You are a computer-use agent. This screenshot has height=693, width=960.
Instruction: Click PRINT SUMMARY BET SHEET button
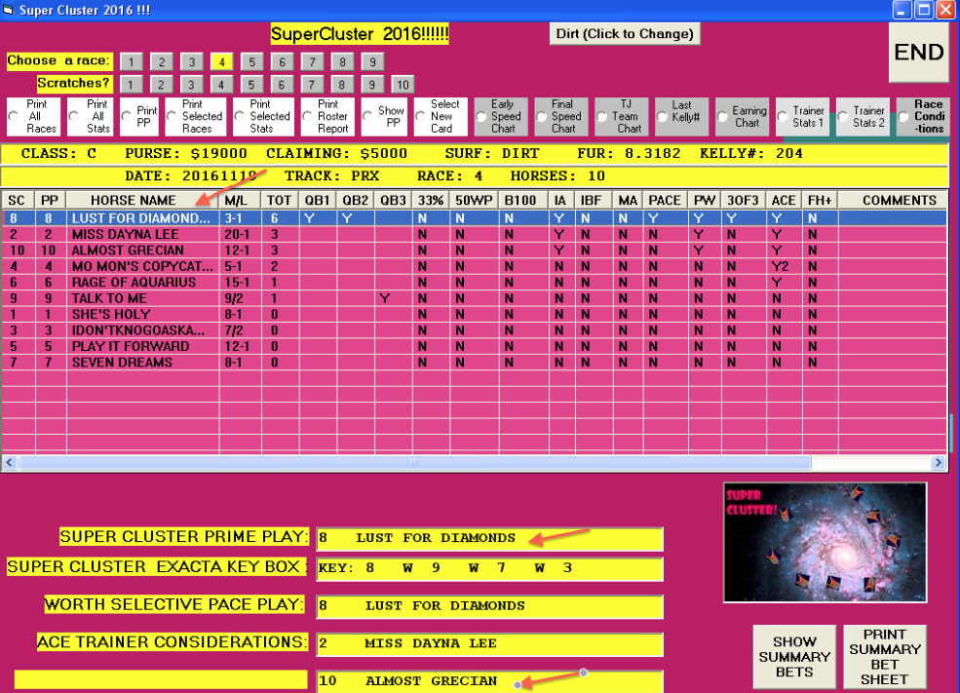pos(885,657)
